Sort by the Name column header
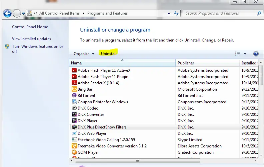This screenshot has width=264, height=167. pyautogui.click(x=122, y=63)
